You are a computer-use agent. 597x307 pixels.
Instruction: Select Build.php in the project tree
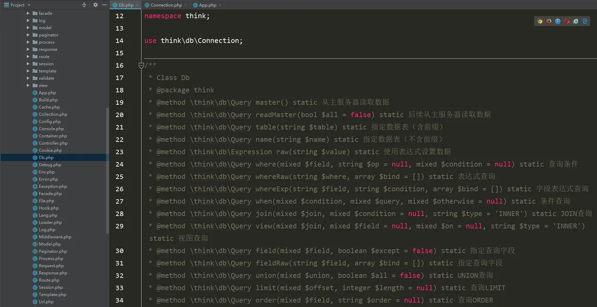45,100
